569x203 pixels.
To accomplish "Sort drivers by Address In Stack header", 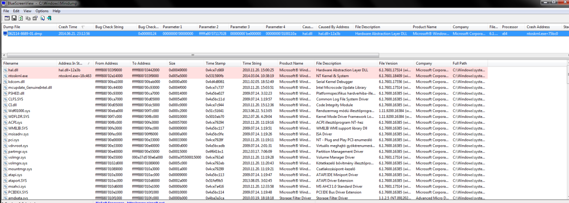I will [x=75, y=63].
